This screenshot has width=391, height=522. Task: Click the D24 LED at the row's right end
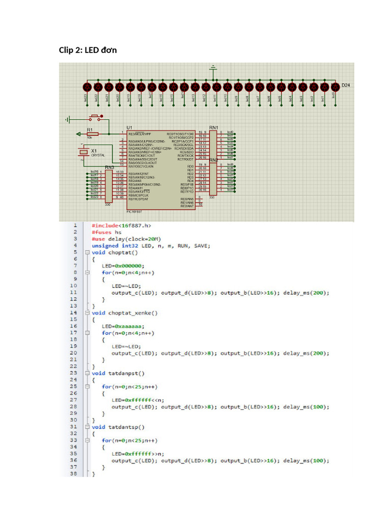pos(334,86)
